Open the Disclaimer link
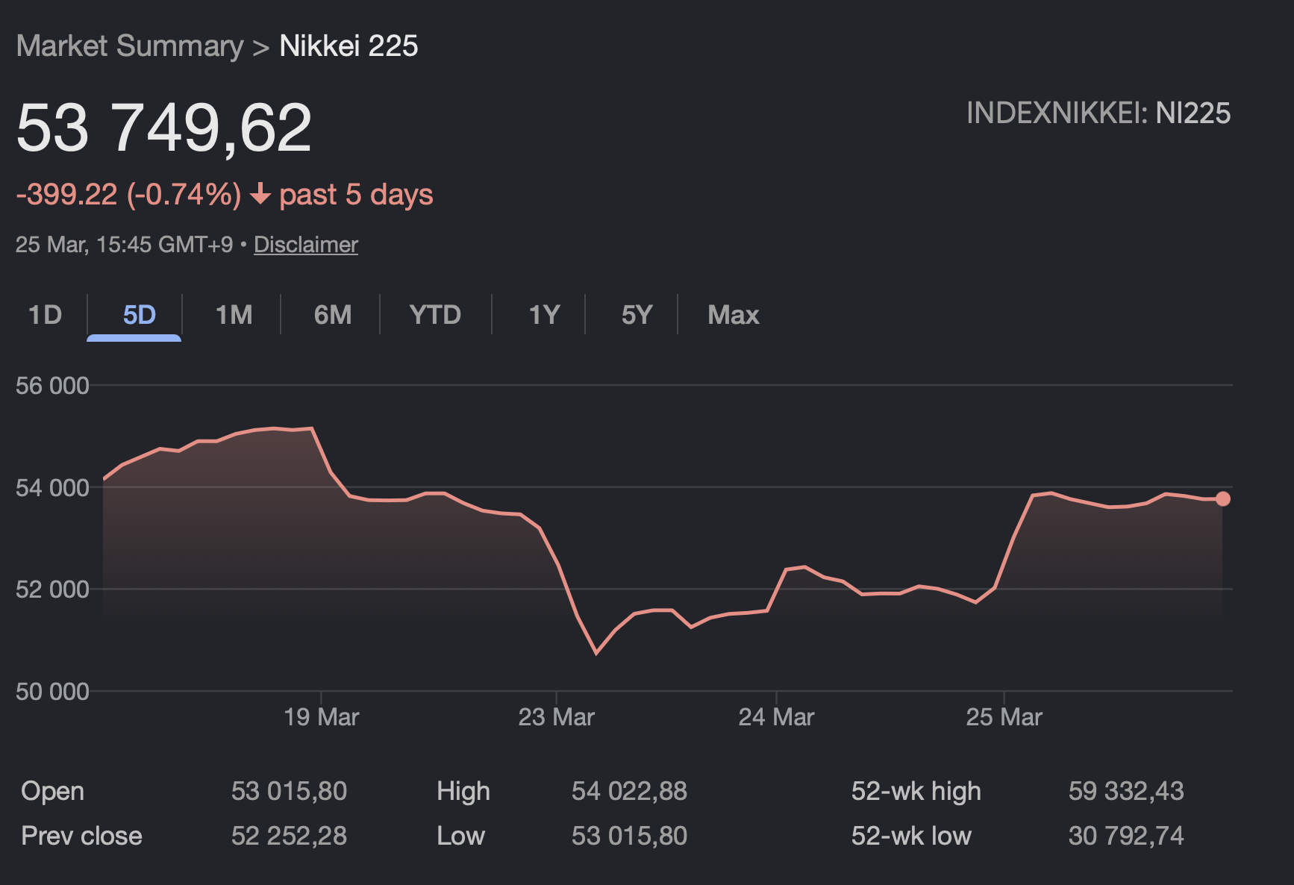 click(x=306, y=245)
